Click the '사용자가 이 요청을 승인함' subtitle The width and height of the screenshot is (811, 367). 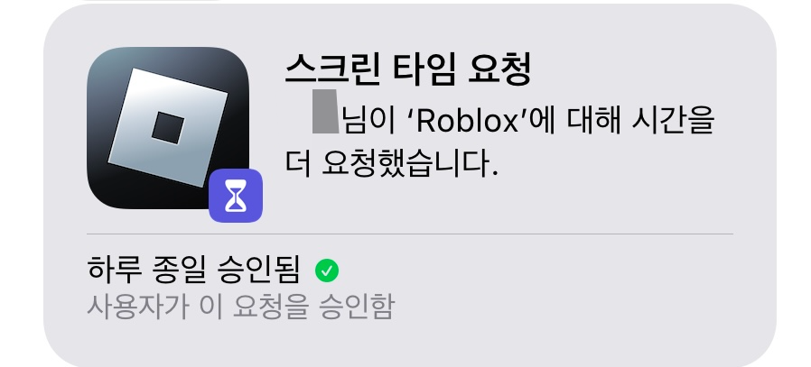[240, 306]
